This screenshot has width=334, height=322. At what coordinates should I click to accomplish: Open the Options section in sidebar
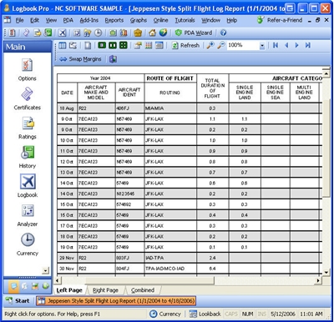[28, 69]
